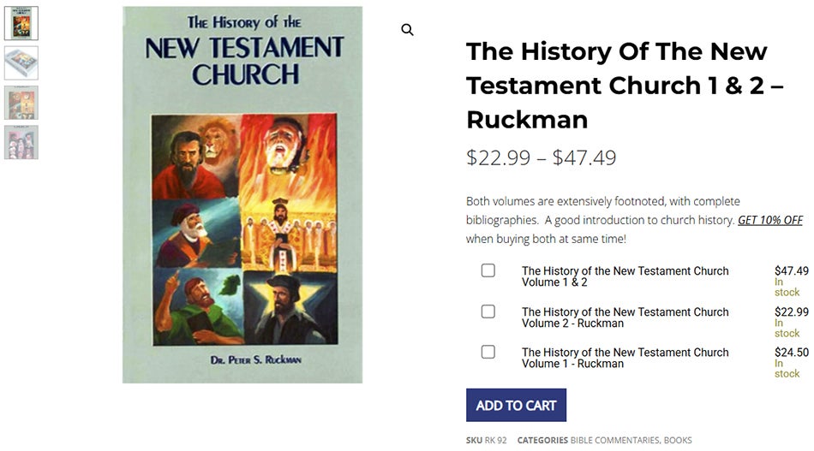Select the first book cover thumbnail
The width and height of the screenshot is (814, 451).
coord(21,23)
